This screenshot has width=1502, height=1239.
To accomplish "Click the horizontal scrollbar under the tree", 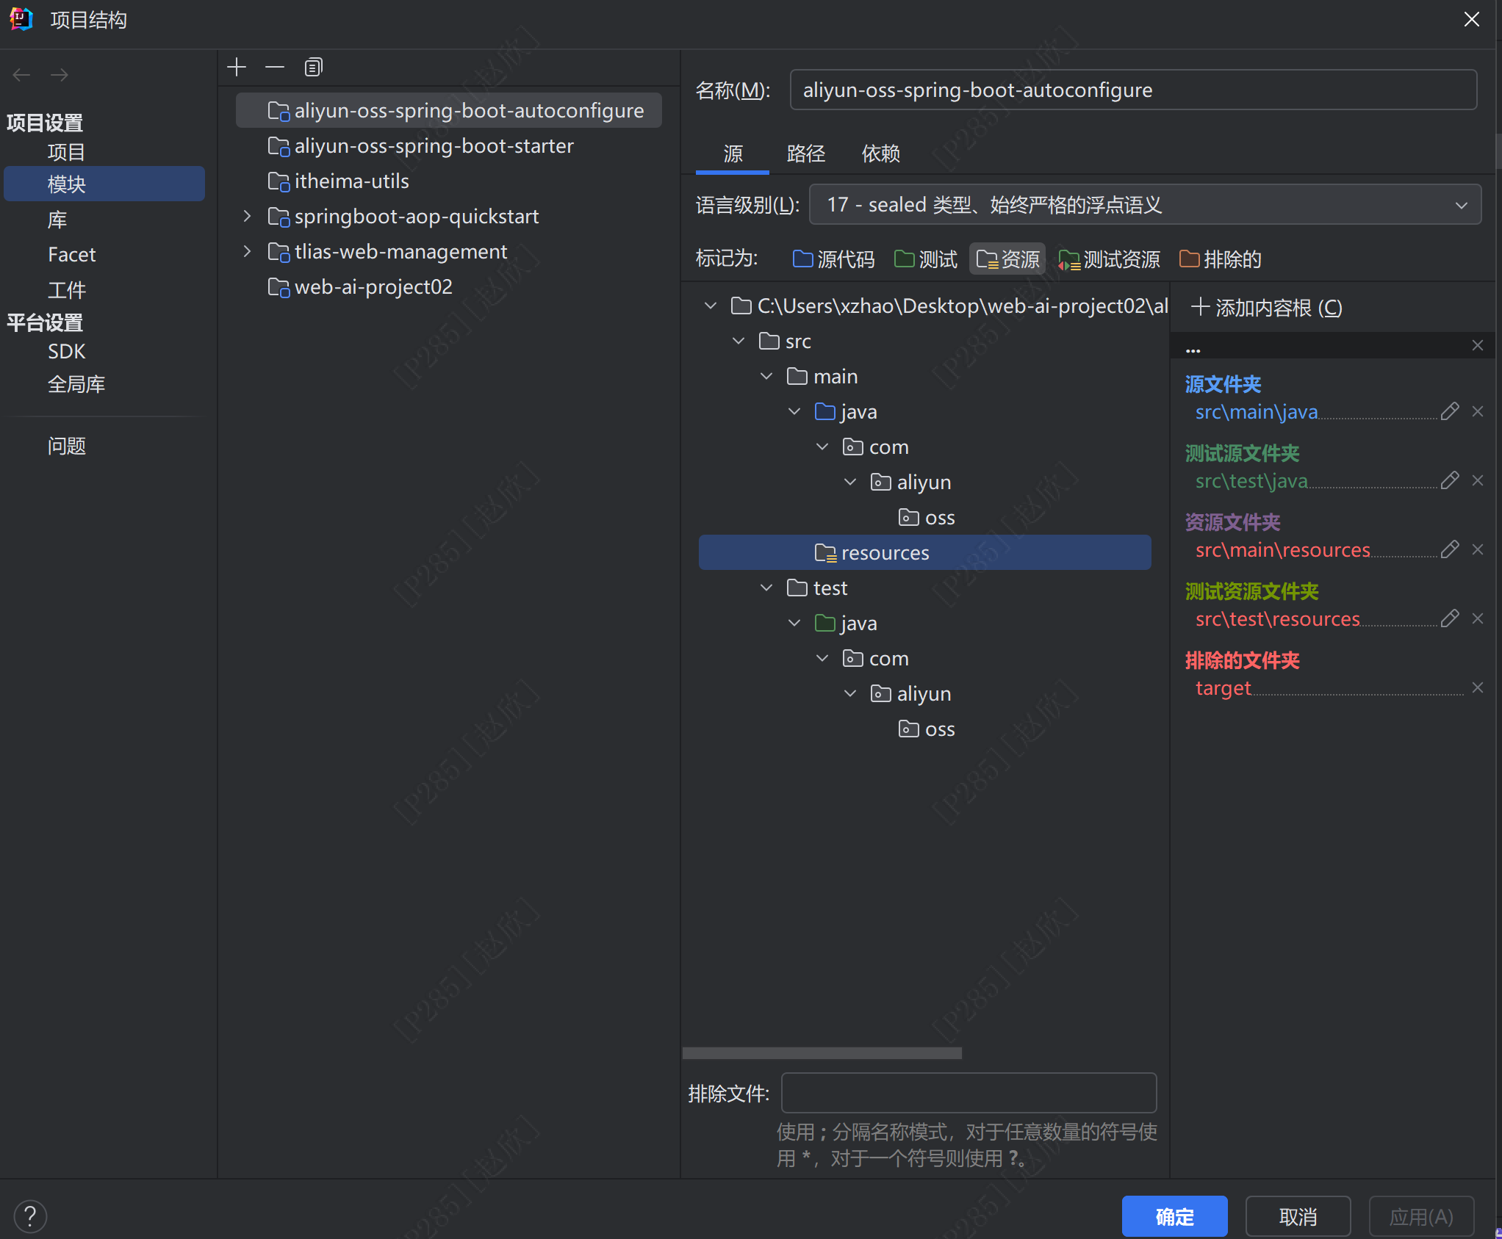I will point(822,1053).
